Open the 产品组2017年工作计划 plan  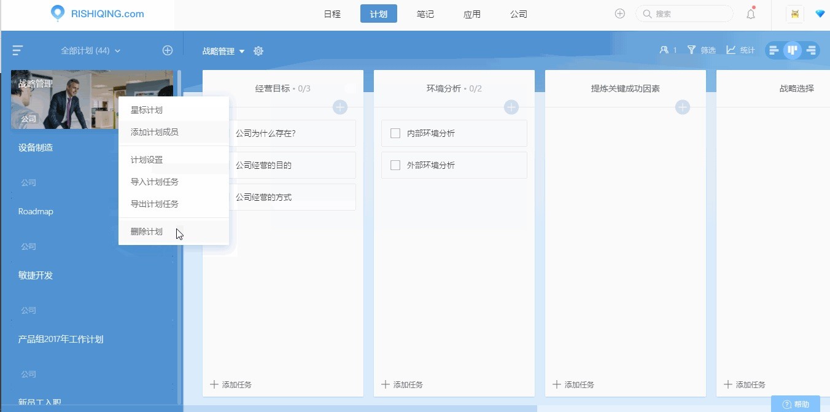61,340
